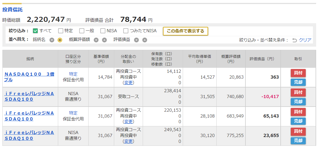
Task: Sort 銘柄名 descending with down arrow
Action: (x=52, y=40)
